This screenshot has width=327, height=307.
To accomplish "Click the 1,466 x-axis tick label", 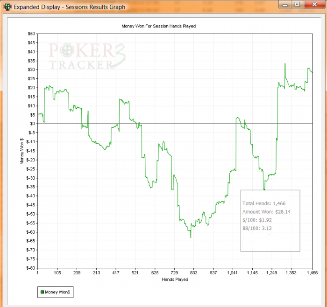I will (312, 272).
